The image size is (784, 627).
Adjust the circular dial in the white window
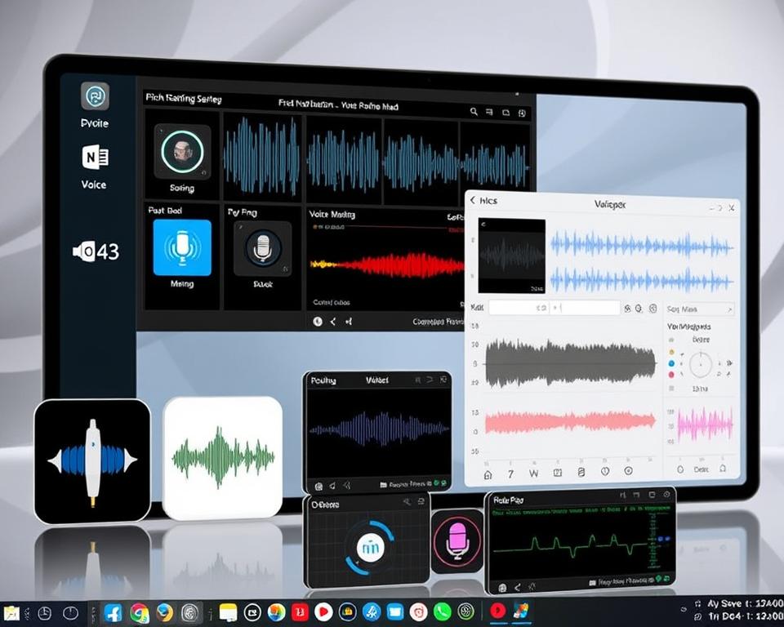[701, 363]
